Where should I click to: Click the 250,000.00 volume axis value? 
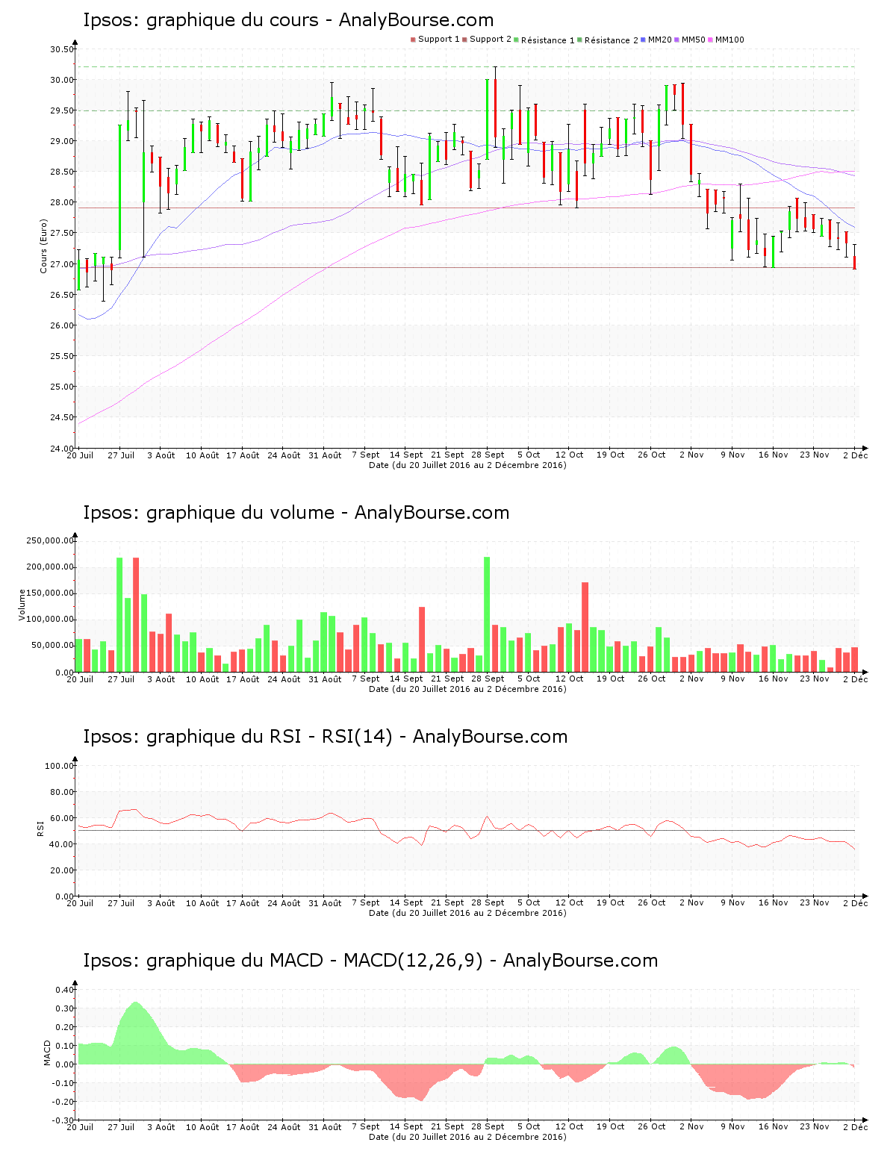coord(50,540)
